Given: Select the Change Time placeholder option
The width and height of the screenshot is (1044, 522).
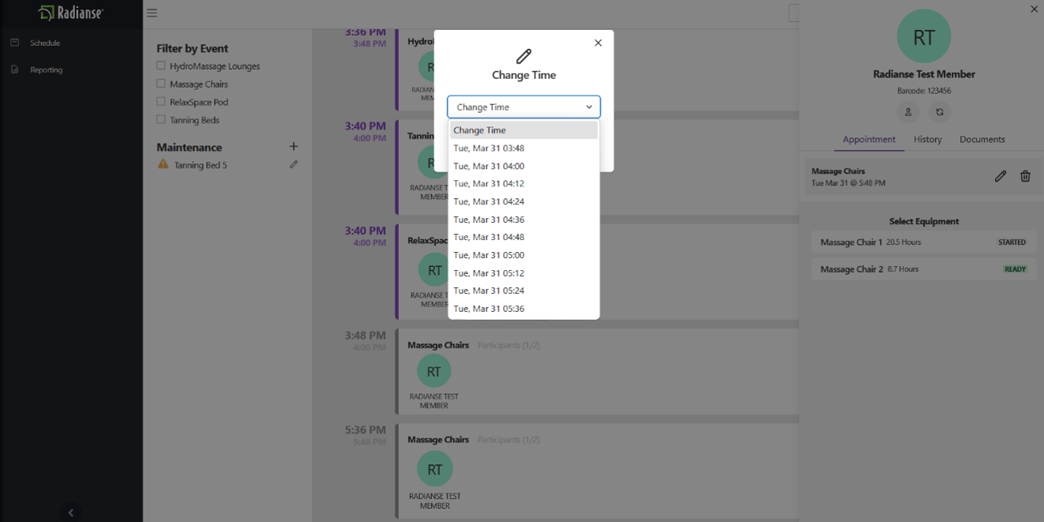Looking at the screenshot, I should (x=524, y=130).
